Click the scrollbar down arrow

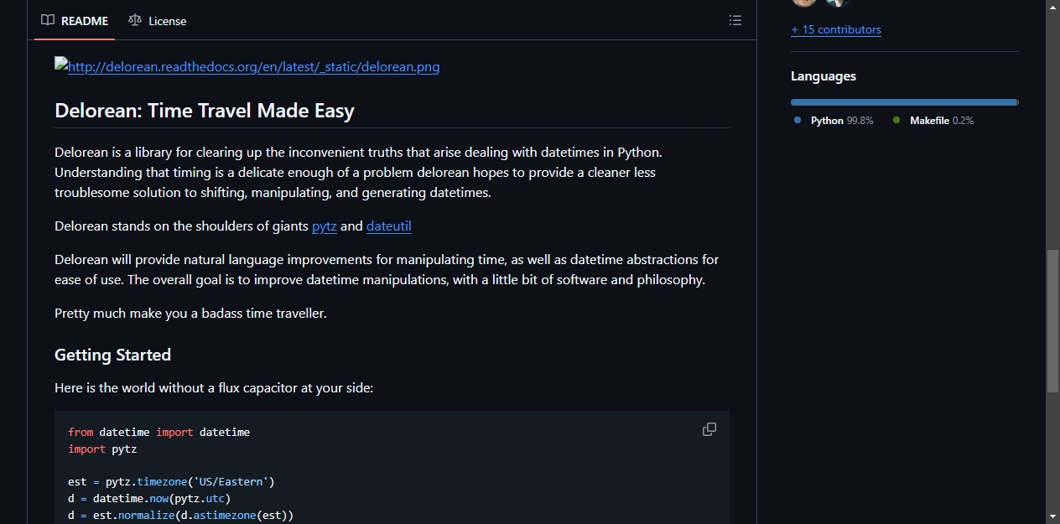tap(1052, 516)
